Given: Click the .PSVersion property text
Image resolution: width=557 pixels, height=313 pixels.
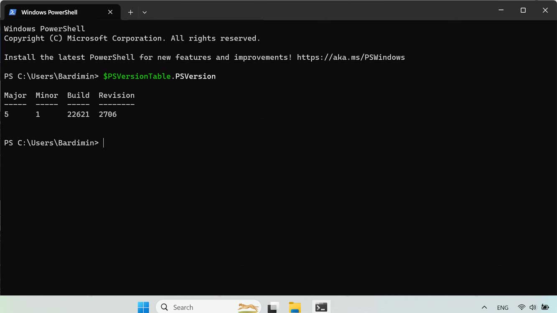Looking at the screenshot, I should tap(193, 76).
